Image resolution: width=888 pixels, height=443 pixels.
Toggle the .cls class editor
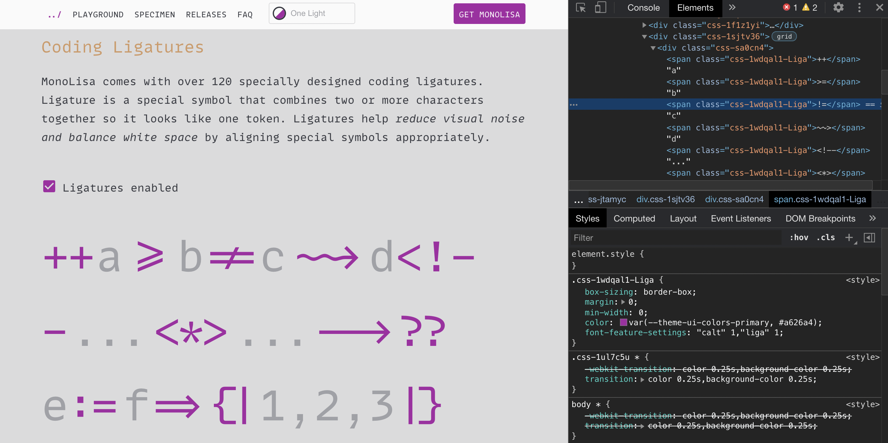tap(826, 237)
